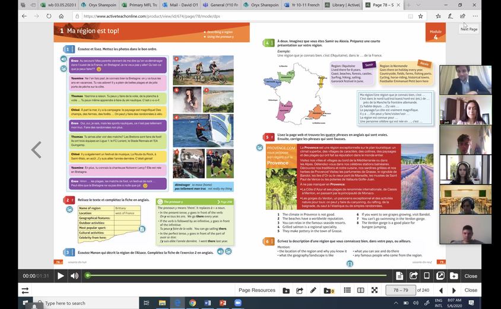Open a new browser tab
This screenshot has height=309, width=501.
click(408, 5)
